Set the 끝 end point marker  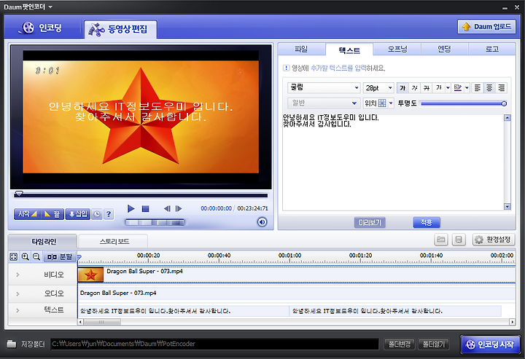click(52, 214)
